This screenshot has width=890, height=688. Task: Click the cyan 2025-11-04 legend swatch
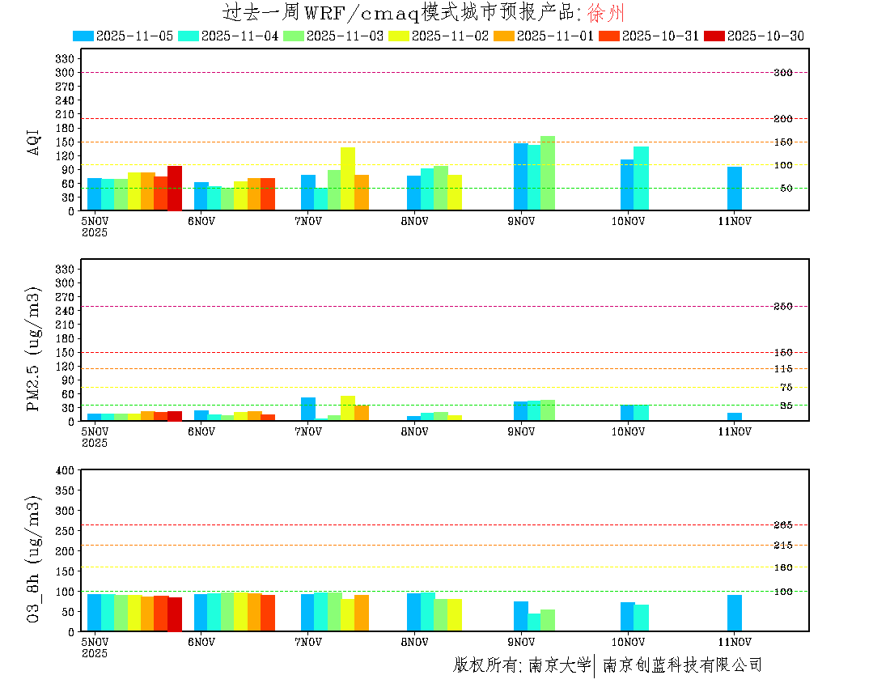pyautogui.click(x=189, y=36)
